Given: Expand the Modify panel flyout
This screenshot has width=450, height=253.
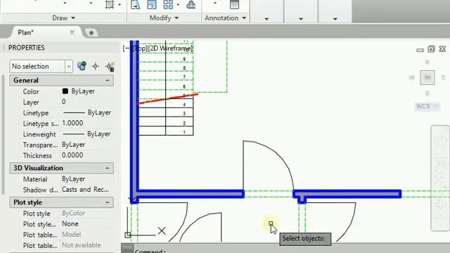Looking at the screenshot, I should pos(164,18).
